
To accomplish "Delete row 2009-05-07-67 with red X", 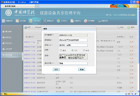I will point(132,47).
